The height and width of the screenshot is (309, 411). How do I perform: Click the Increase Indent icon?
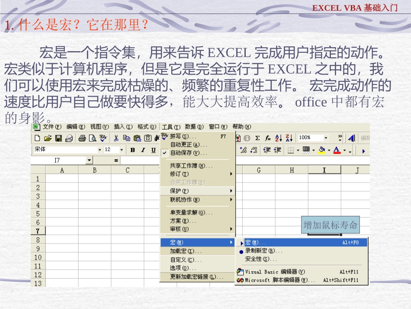(277, 150)
